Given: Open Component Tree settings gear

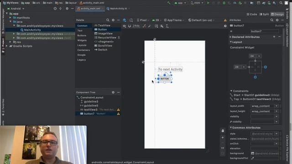Looking at the screenshot, I should (x=113, y=92).
